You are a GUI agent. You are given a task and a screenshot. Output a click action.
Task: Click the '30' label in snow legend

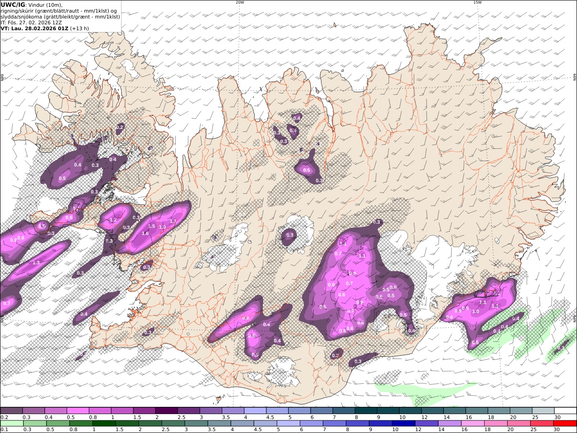click(557, 417)
